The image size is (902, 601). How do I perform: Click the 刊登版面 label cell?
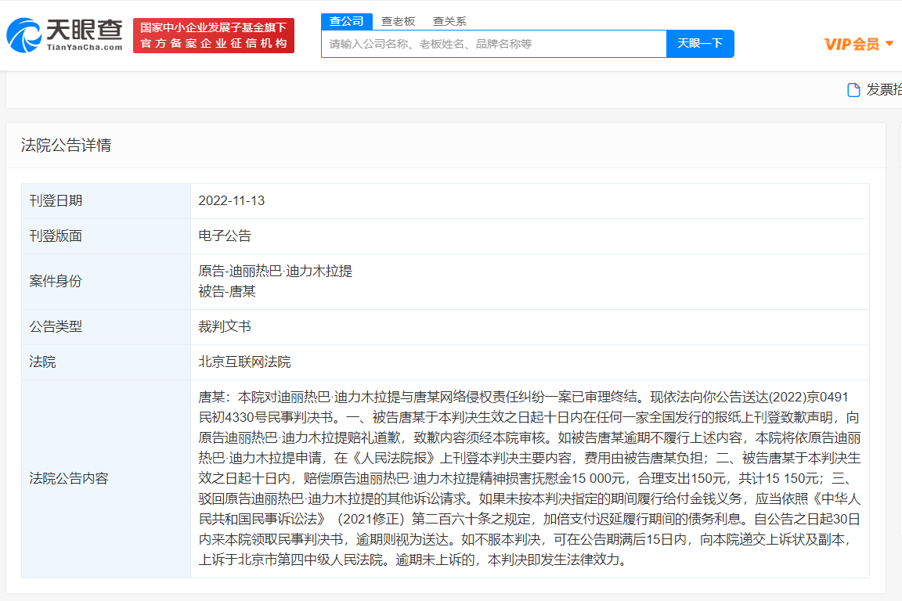[106, 236]
